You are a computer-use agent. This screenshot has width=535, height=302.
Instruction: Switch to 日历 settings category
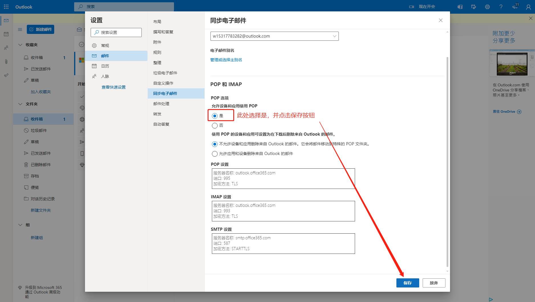point(105,66)
